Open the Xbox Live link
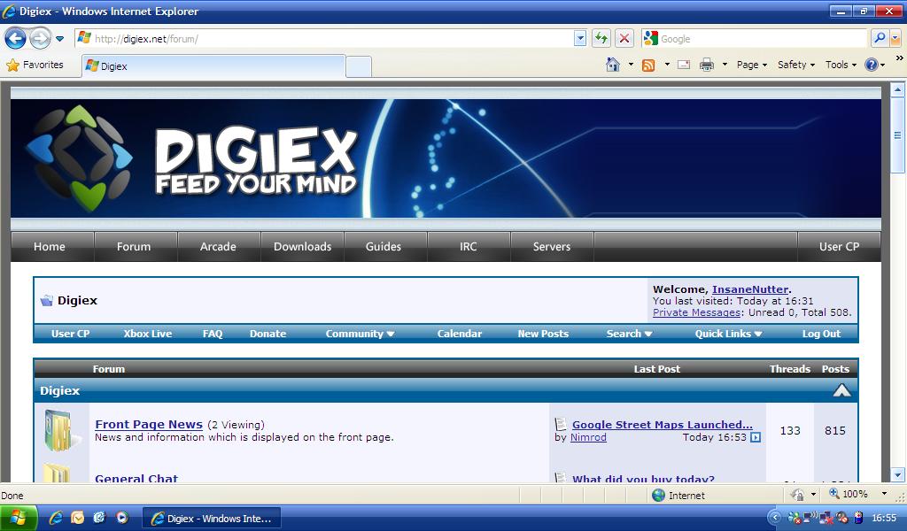 (148, 334)
